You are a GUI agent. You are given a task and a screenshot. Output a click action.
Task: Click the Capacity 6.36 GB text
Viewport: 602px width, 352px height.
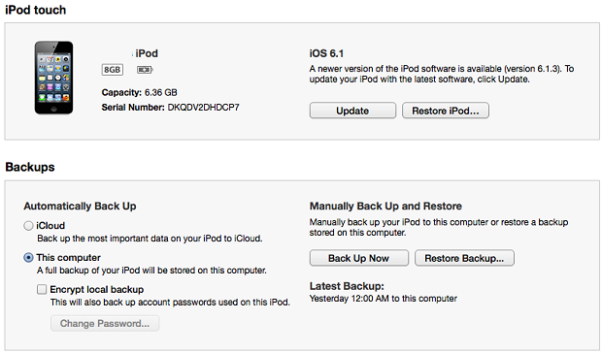point(140,92)
